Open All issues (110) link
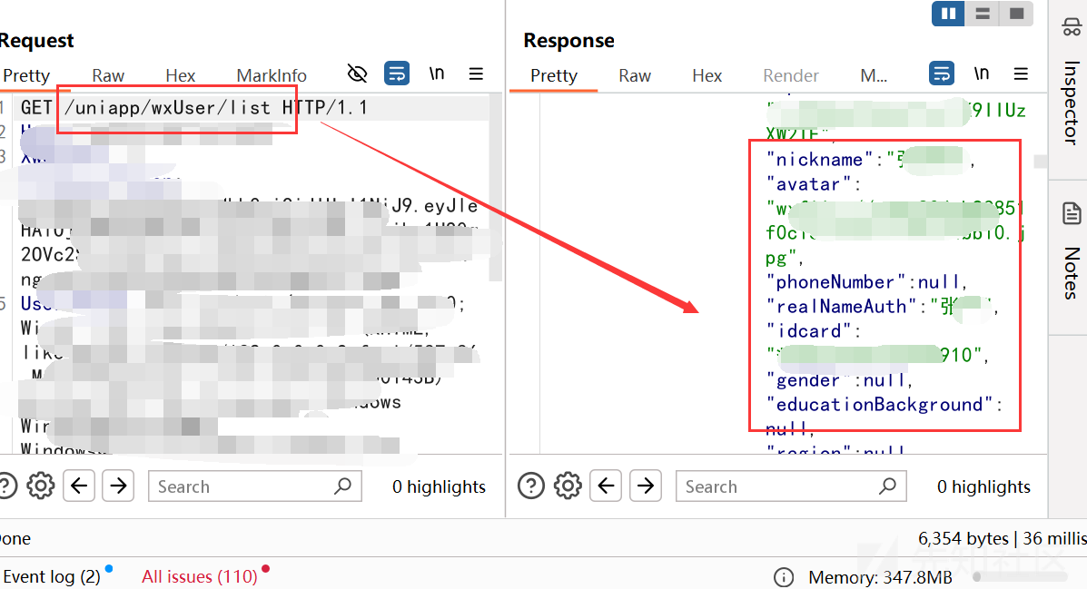The height and width of the screenshot is (589, 1087). point(200,575)
